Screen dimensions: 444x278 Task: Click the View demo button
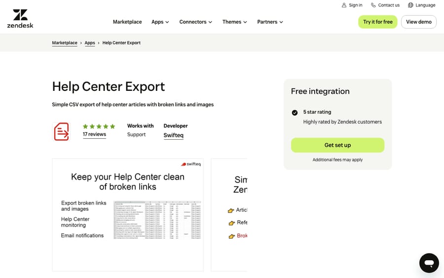(418, 22)
